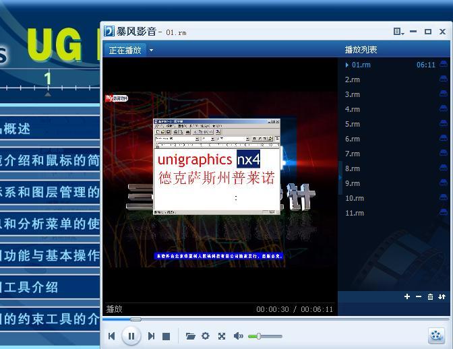Open 功能与基本操作 chapter in UG tutorial window

pyautogui.click(x=50, y=255)
